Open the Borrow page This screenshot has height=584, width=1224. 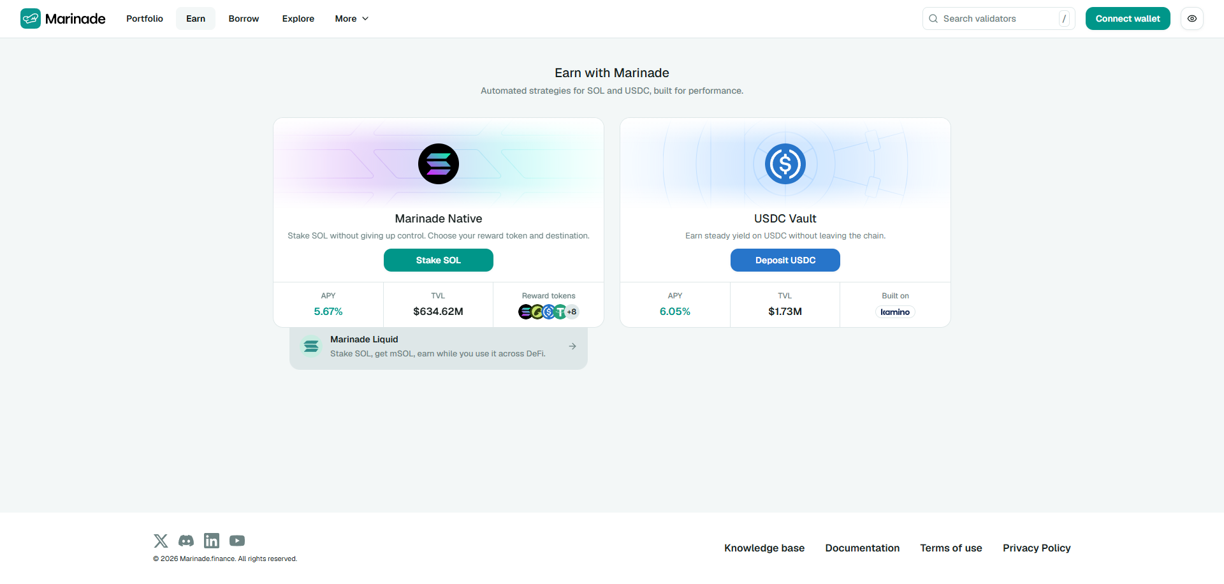pos(244,18)
